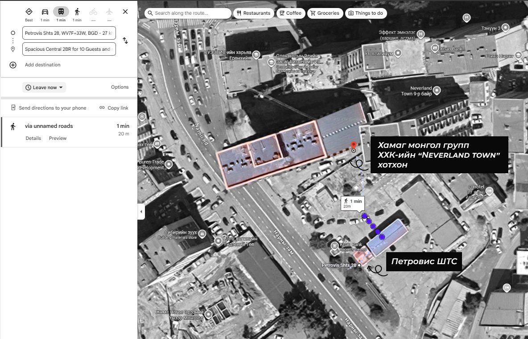Close the directions panel
This screenshot has height=339, width=528.
(x=125, y=12)
